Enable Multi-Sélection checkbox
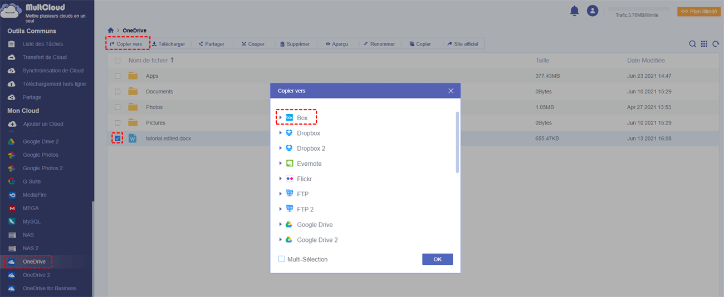 [x=281, y=259]
